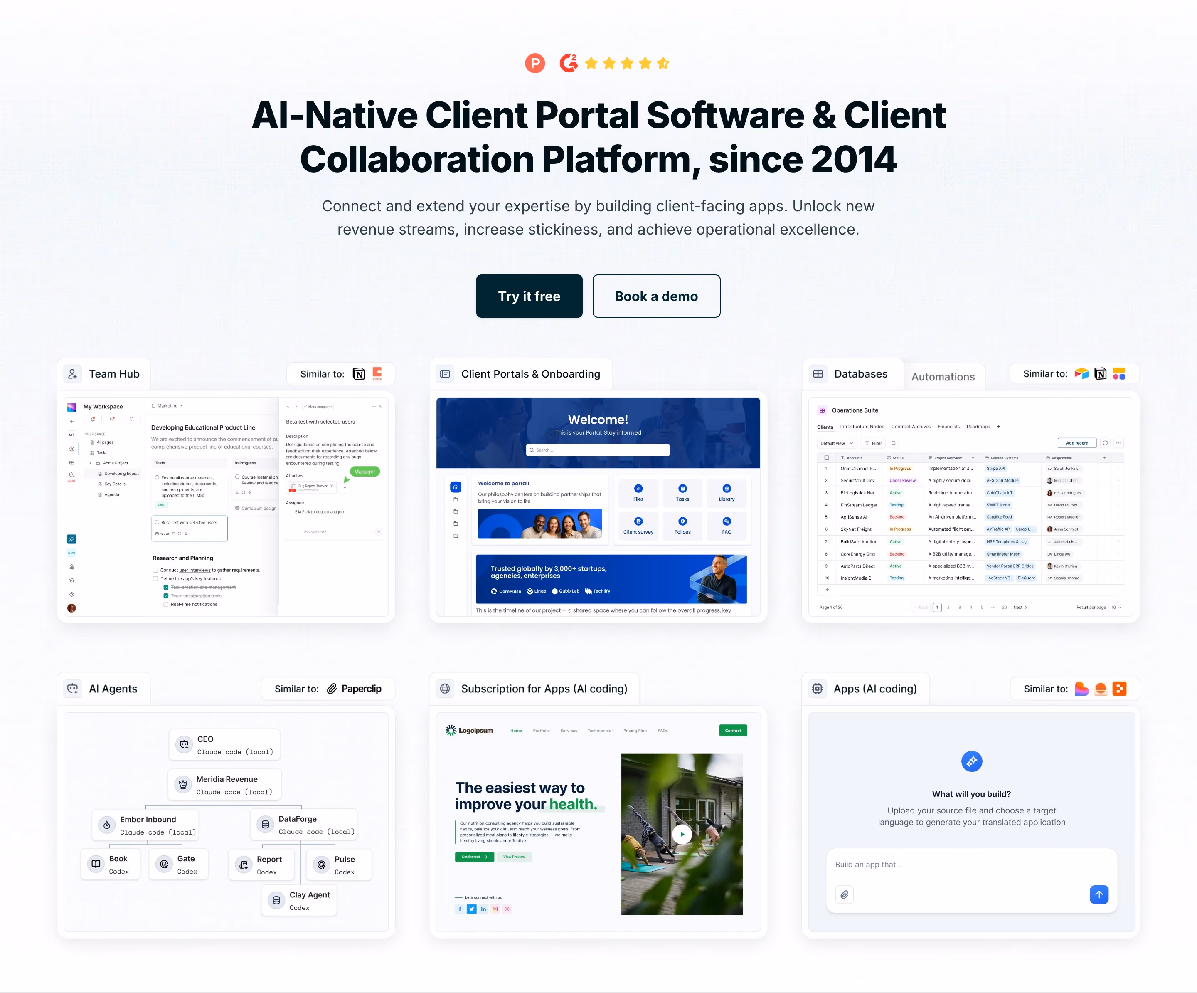Expand the Acme Project tree item

(91, 463)
